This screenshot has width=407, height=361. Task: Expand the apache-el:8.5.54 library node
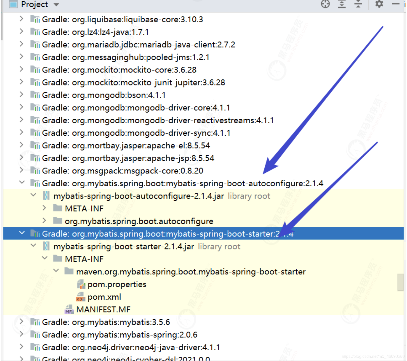(22, 145)
